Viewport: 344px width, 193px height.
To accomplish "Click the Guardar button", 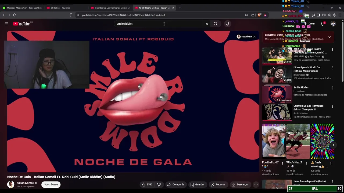I will pyautogui.click(x=198, y=184).
